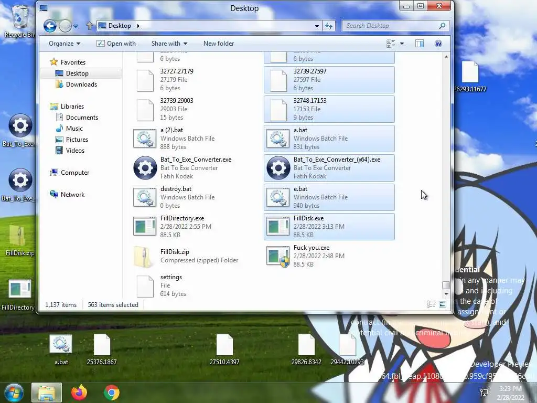
Task: Select the FillDisk.zip folder icon in list
Action: tap(144, 256)
